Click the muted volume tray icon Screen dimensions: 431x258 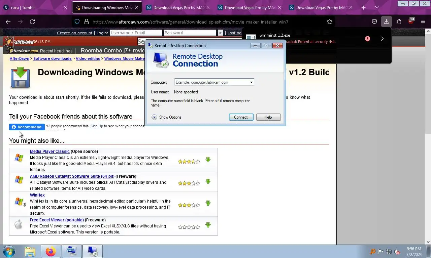pyautogui.click(x=397, y=252)
